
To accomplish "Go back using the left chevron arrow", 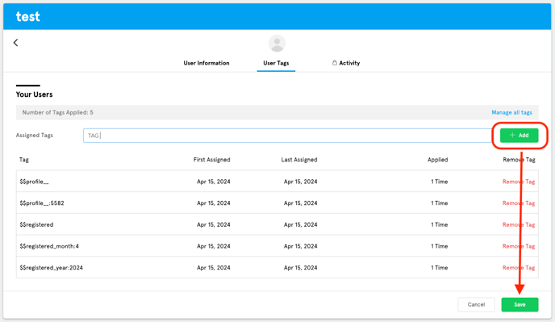I will point(15,43).
